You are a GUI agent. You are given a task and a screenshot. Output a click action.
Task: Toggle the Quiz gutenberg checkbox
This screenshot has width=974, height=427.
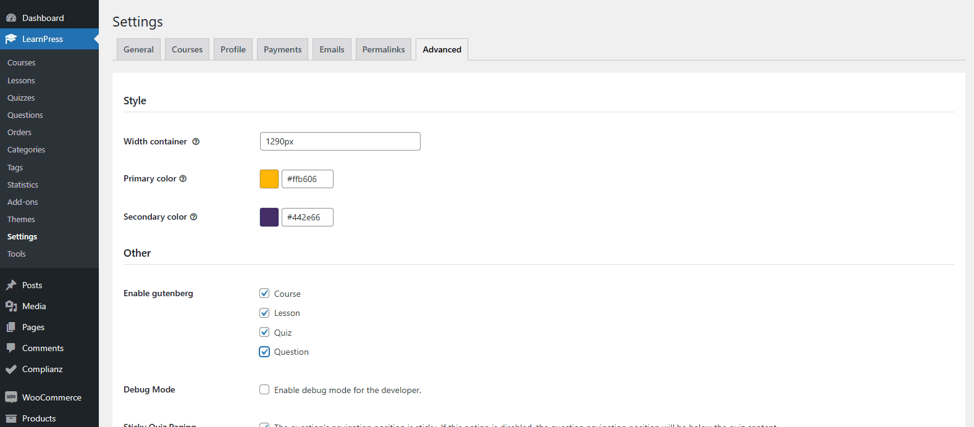pyautogui.click(x=264, y=332)
